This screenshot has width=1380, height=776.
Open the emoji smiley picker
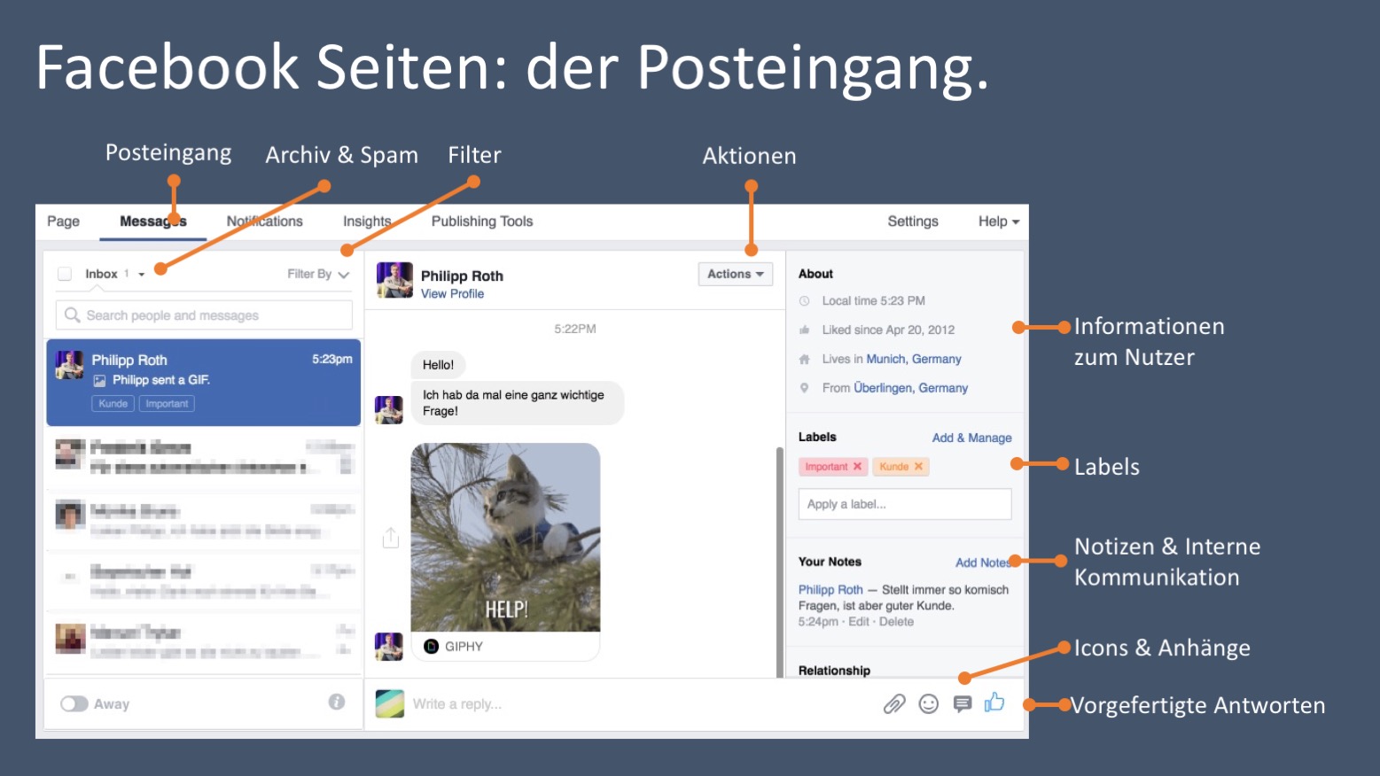click(928, 704)
